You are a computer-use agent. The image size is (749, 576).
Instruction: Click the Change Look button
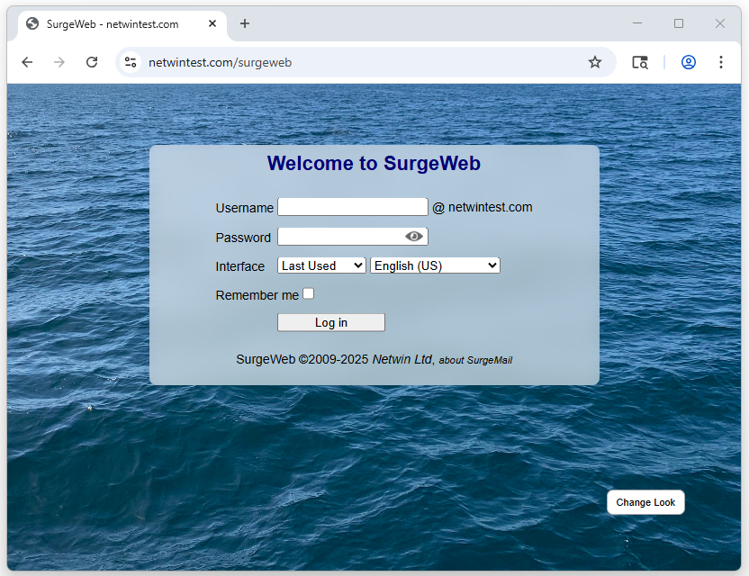[x=645, y=502]
